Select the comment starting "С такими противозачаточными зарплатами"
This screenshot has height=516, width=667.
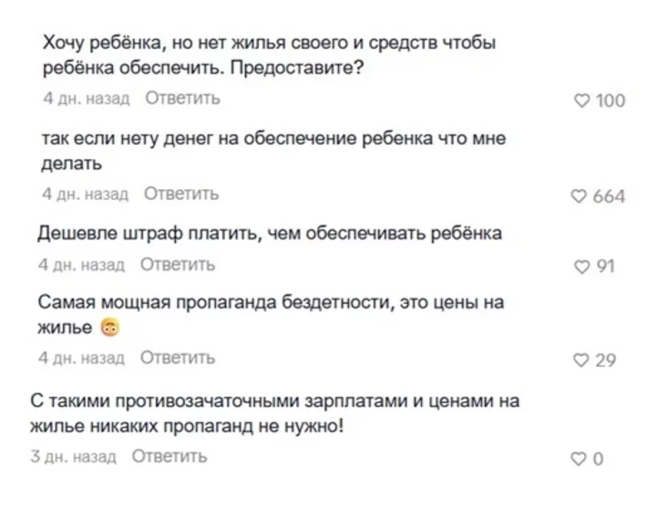(x=273, y=412)
